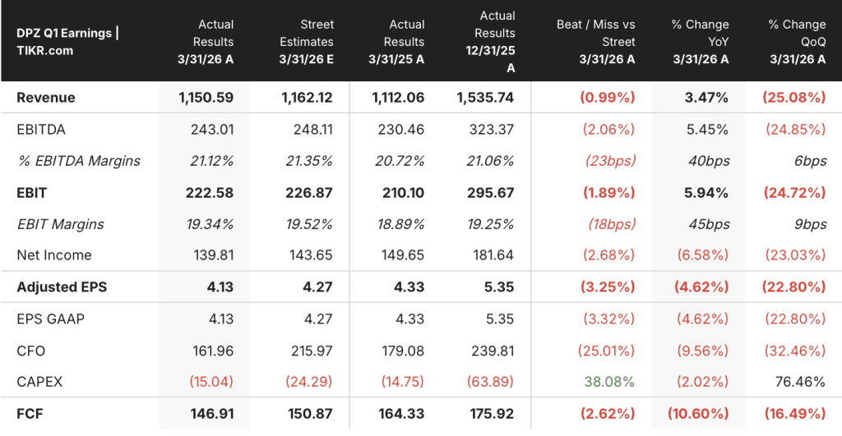Viewport: 842px width, 436px height.
Task: Select the Adjusted EPS row label
Action: click(62, 287)
